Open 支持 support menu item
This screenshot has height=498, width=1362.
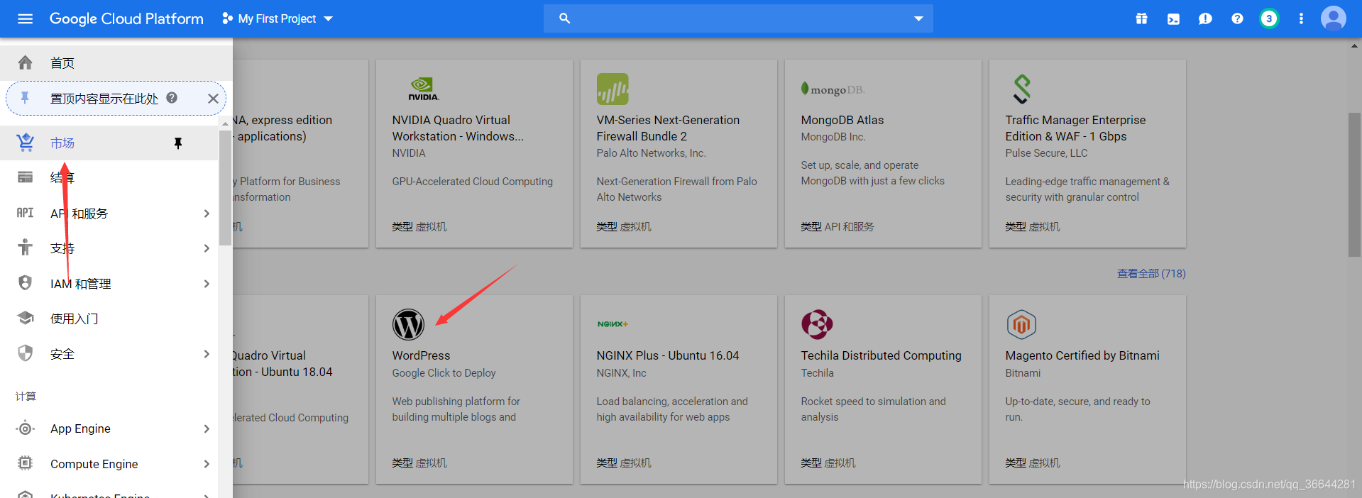point(109,248)
